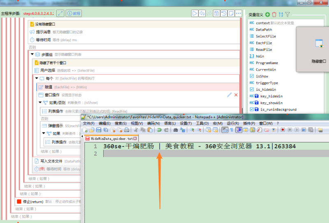Toggle the indent guide icon in Notepad++

click(x=239, y=130)
